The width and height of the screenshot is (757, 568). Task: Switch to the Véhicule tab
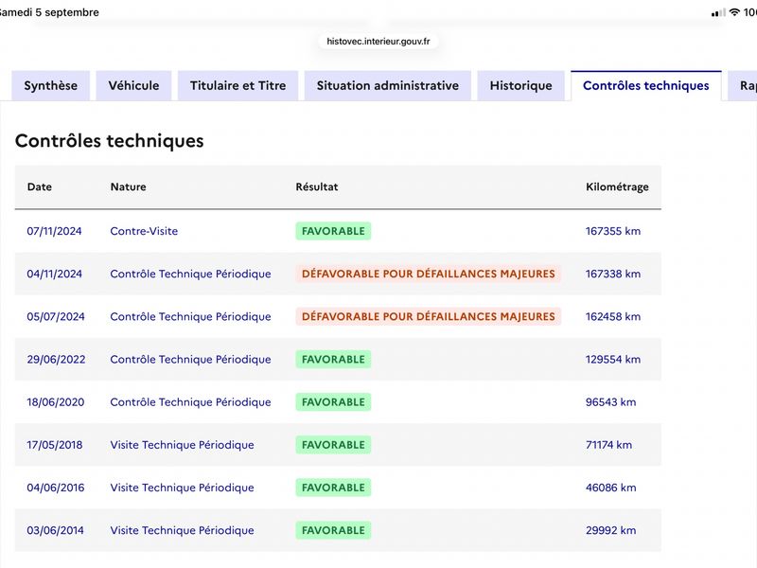click(x=133, y=85)
